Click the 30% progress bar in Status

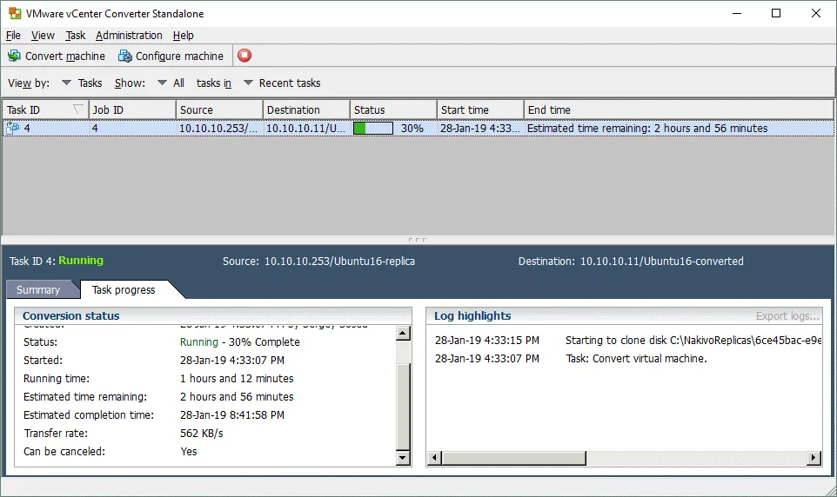pos(372,129)
